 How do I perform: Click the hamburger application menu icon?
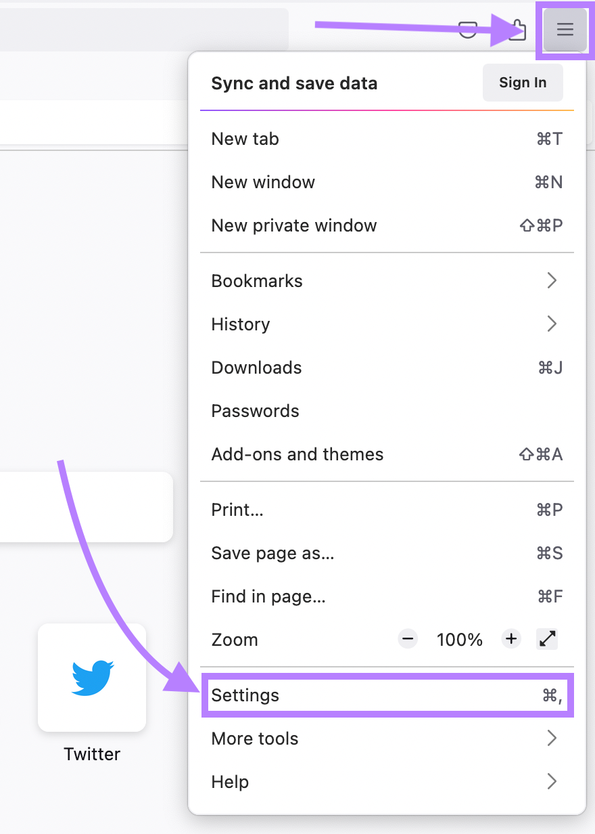tap(565, 30)
